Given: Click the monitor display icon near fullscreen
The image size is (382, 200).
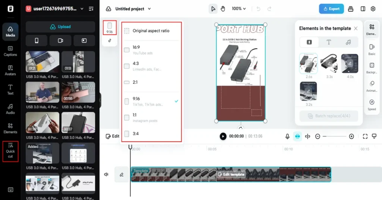Looking at the screenshot, I should [x=374, y=136].
